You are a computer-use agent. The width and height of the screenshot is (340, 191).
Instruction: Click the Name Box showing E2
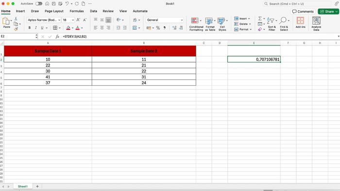[17, 36]
